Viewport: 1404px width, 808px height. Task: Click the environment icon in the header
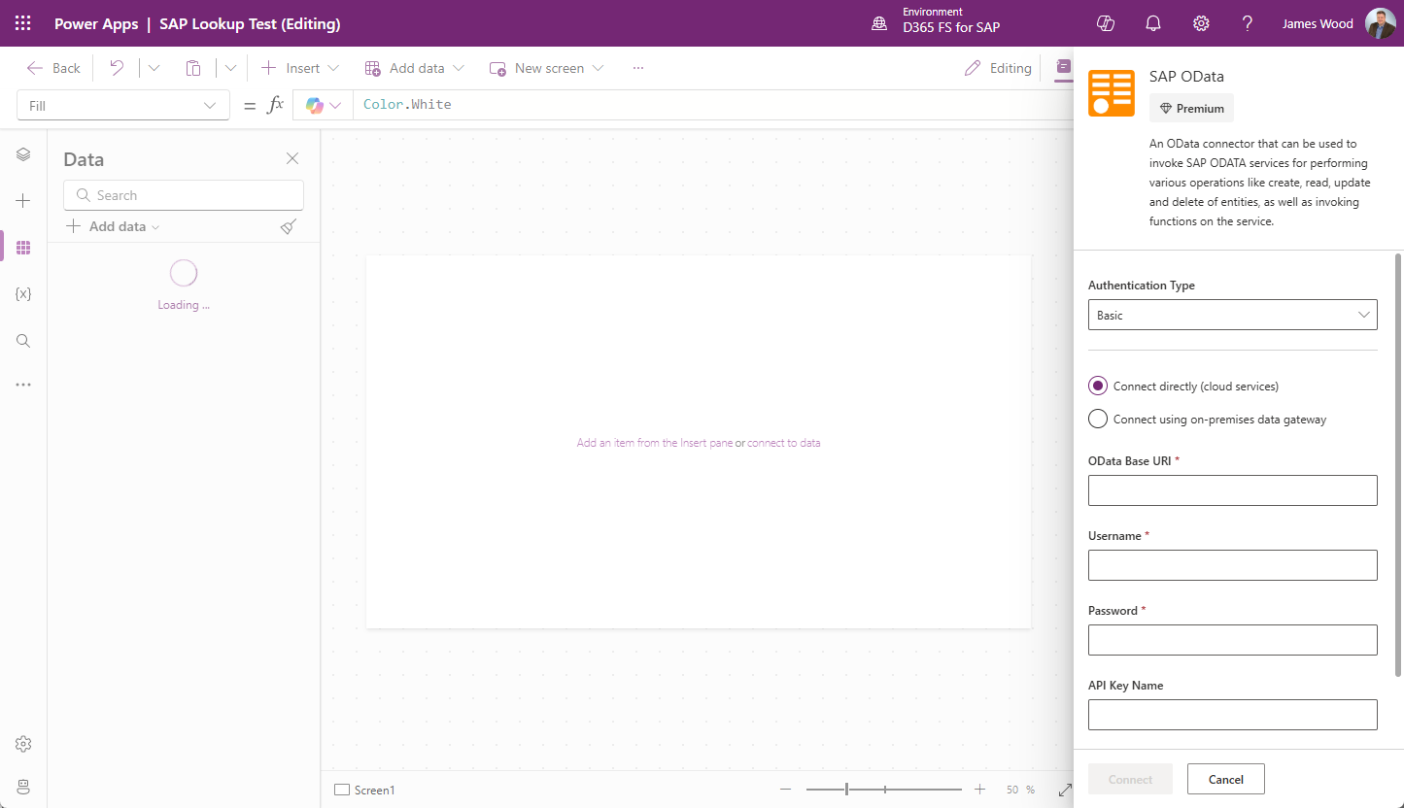click(x=879, y=24)
